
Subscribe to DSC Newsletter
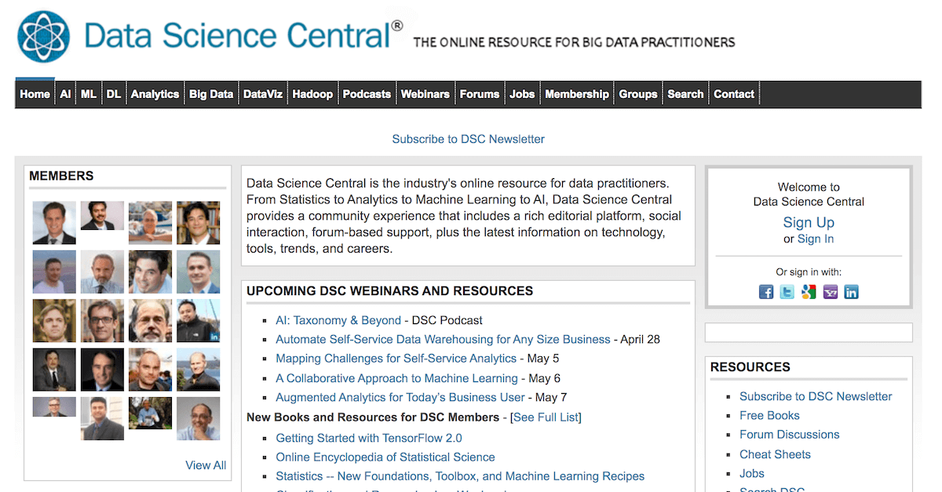coord(468,139)
